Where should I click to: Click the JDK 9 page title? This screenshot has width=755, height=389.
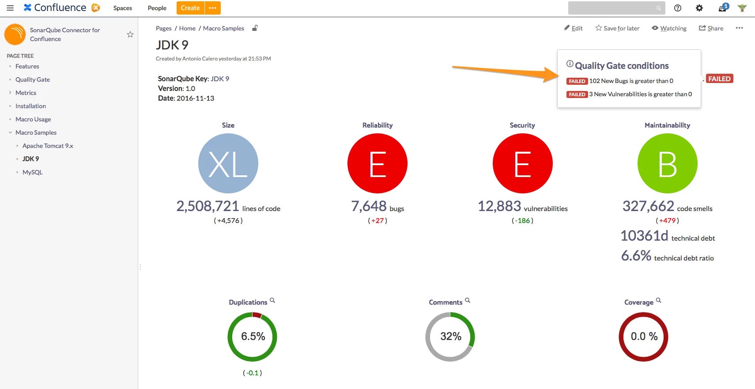tap(172, 45)
